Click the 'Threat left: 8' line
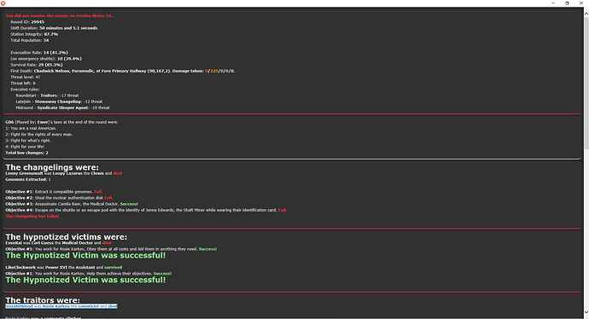This screenshot has height=319, width=589. click(x=23, y=84)
